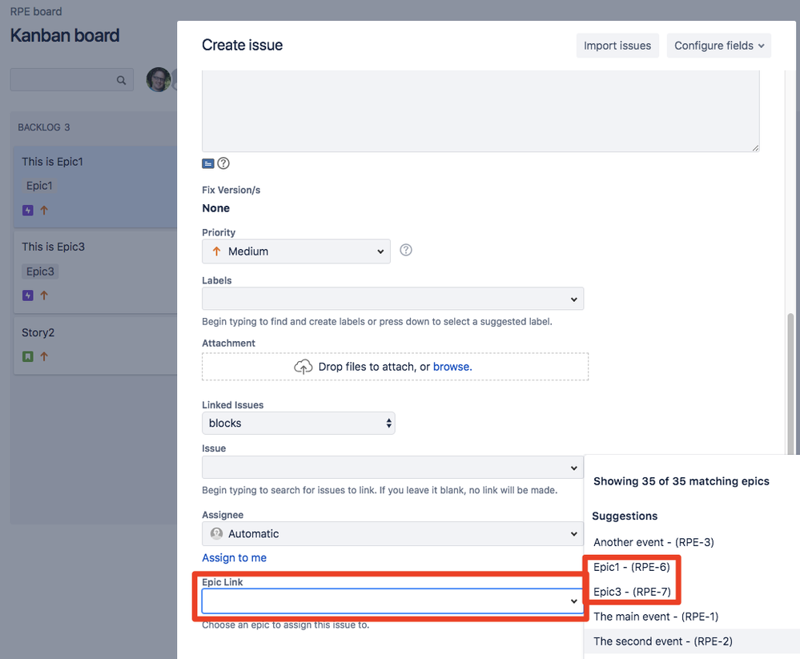Screen dimensions: 800x659
Task: Open formatting help icon below description box
Action: coord(223,163)
